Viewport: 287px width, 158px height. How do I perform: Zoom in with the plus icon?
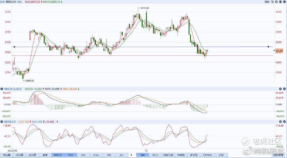click(x=276, y=2)
